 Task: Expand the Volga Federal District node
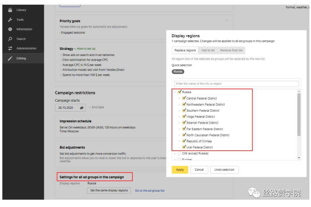(x=180, y=116)
